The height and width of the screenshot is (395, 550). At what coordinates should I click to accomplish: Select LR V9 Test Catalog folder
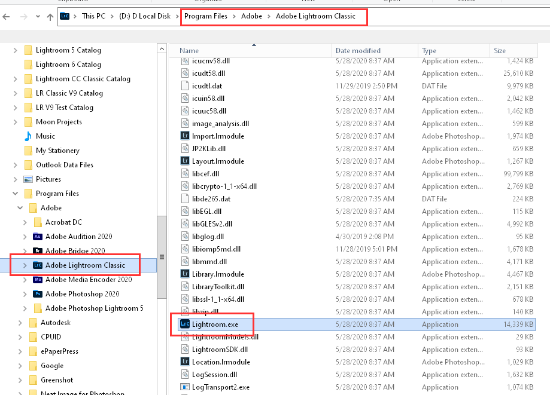pyautogui.click(x=64, y=108)
